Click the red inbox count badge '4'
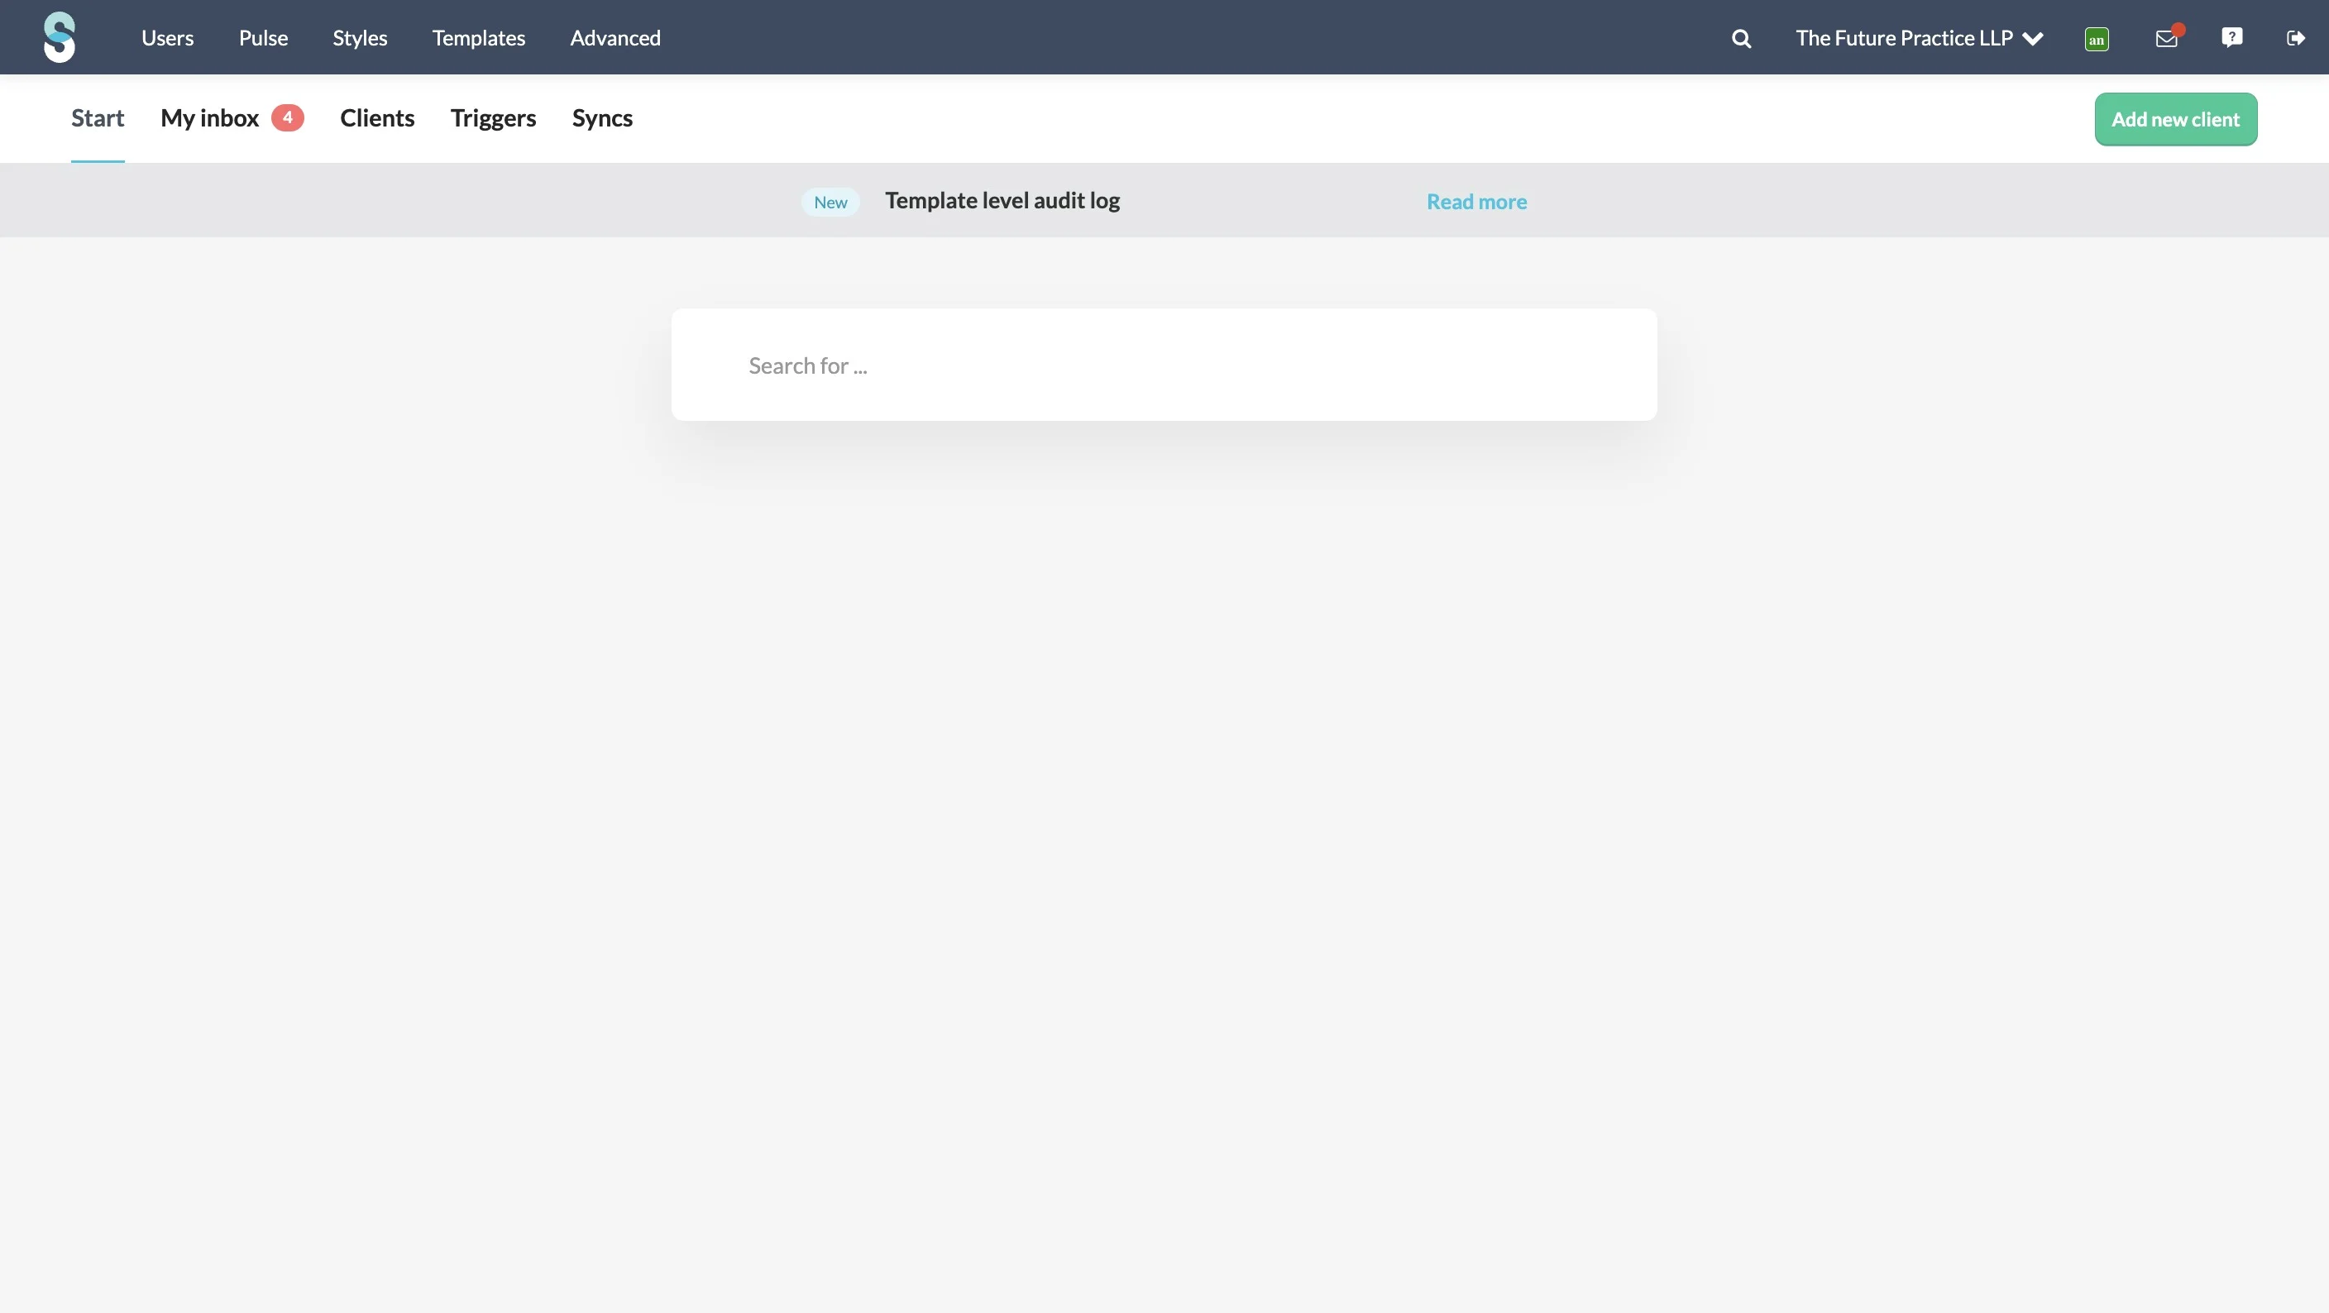This screenshot has width=2329, height=1313. 288,117
